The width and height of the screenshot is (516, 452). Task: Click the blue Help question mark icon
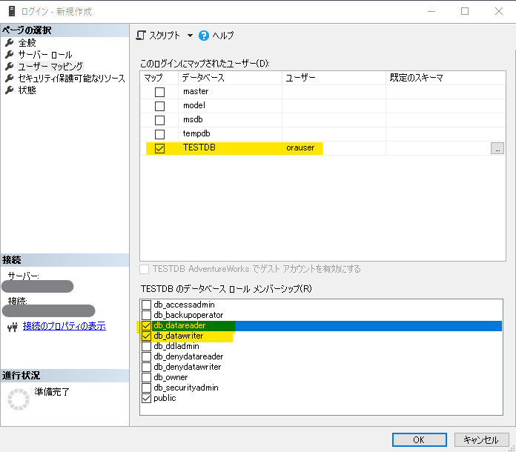coord(204,36)
